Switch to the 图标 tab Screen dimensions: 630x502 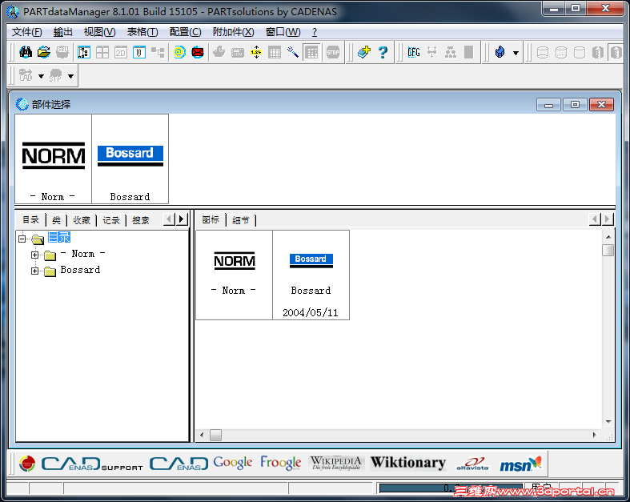coord(211,219)
